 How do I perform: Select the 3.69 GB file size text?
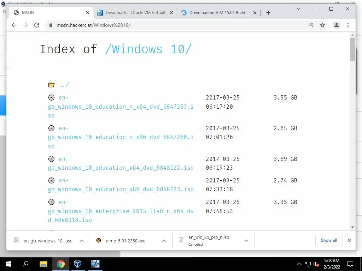pos(285,159)
